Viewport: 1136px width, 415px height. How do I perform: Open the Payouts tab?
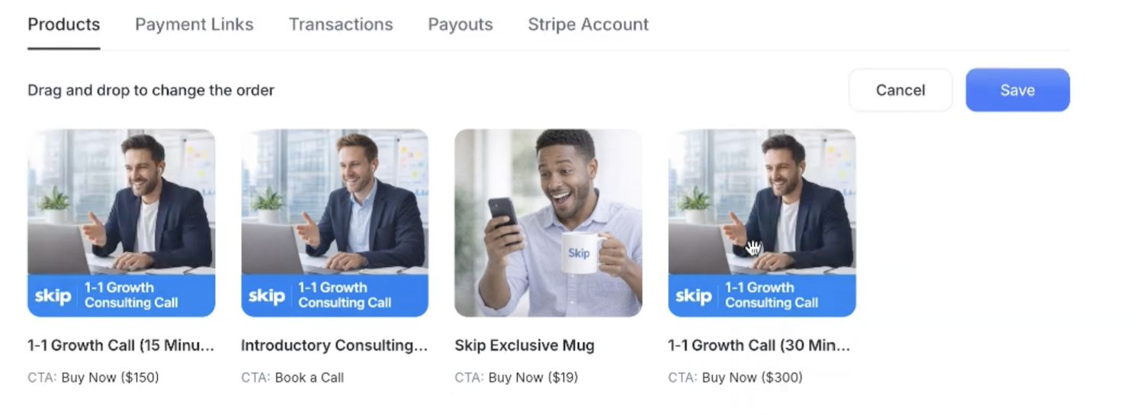[x=460, y=24]
